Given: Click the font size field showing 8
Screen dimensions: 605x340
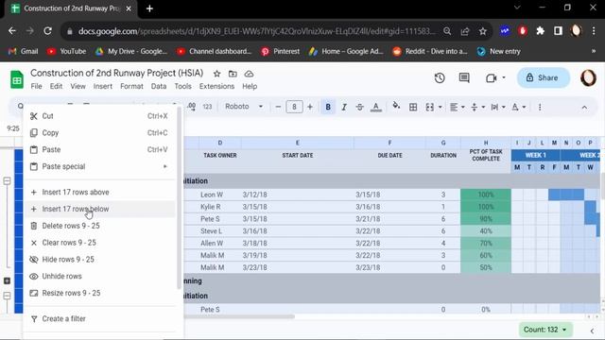Looking at the screenshot, I should tap(294, 107).
